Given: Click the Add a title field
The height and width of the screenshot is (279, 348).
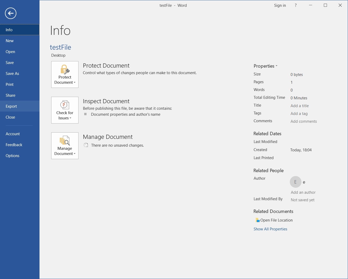Looking at the screenshot, I should pyautogui.click(x=300, y=106).
